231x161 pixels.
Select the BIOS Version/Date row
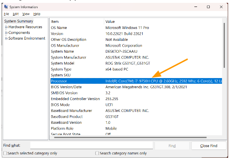pos(136,87)
